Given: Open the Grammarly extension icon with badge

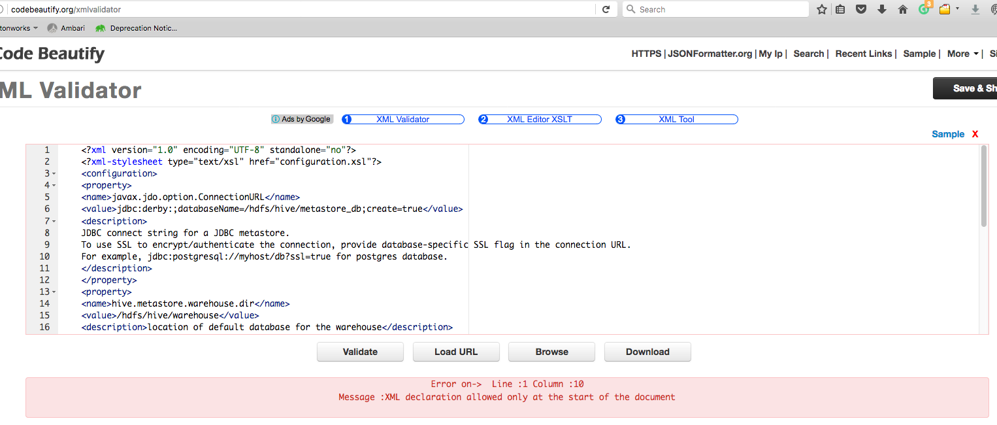Looking at the screenshot, I should point(924,8).
